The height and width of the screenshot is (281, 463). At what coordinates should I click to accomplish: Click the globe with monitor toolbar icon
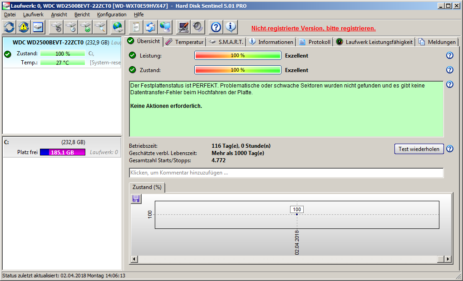(x=165, y=27)
